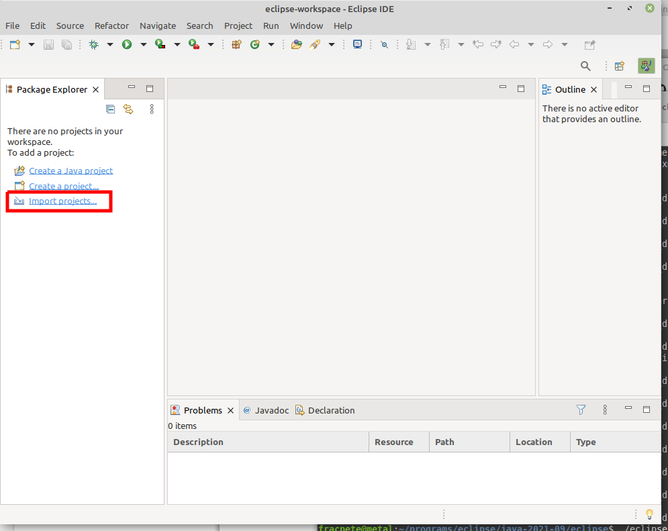Click the New Java Package icon
668x531 pixels.
pyautogui.click(x=236, y=45)
